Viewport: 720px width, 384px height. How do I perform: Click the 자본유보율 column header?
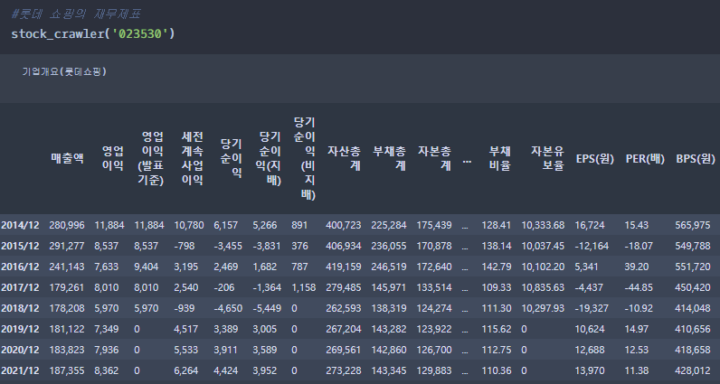[547, 159]
